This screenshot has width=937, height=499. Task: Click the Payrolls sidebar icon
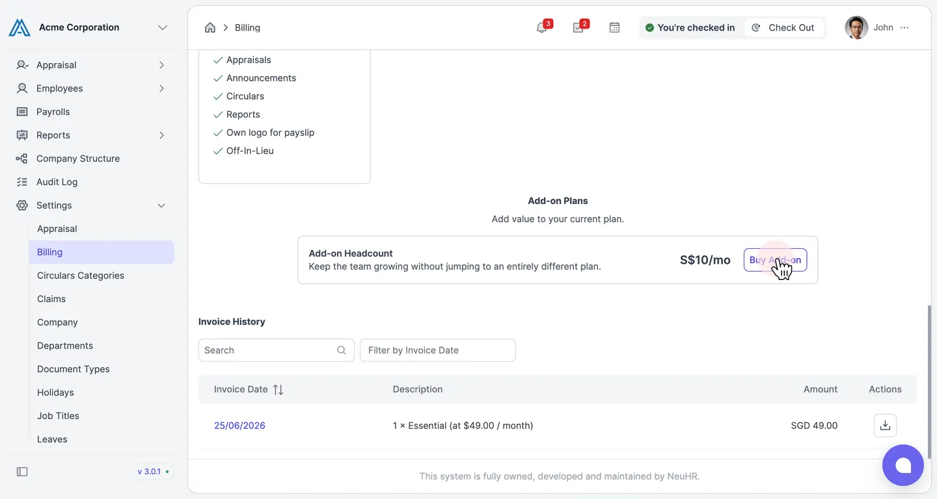pyautogui.click(x=22, y=112)
